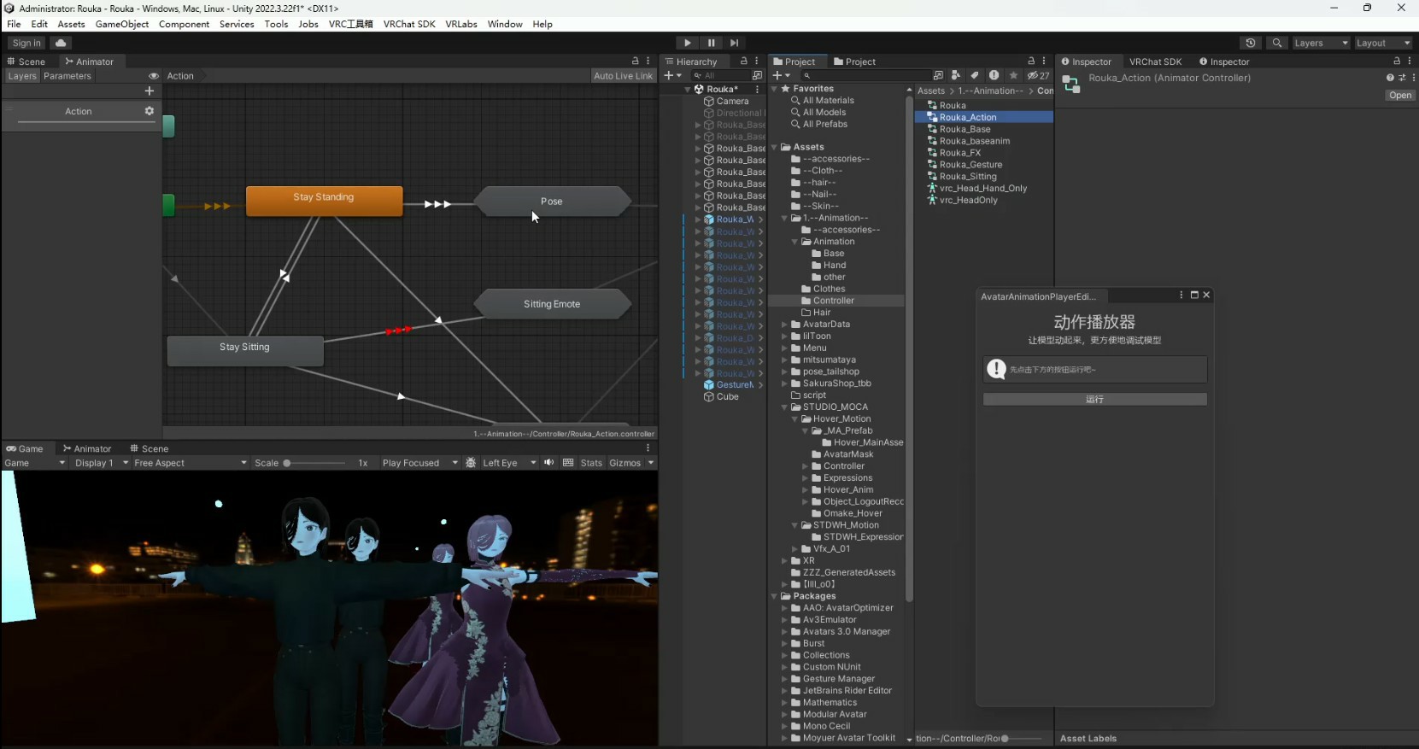Toggle the Animator parameters eye icon
The width and height of the screenshot is (1419, 749).
click(154, 76)
